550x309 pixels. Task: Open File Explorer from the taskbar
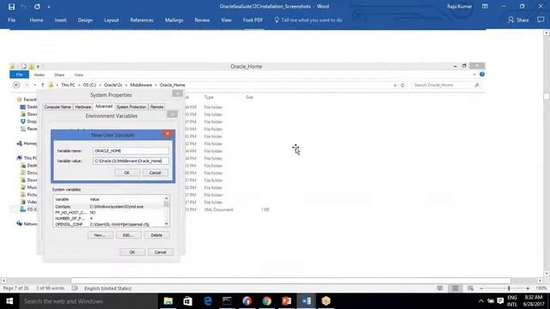point(168,301)
